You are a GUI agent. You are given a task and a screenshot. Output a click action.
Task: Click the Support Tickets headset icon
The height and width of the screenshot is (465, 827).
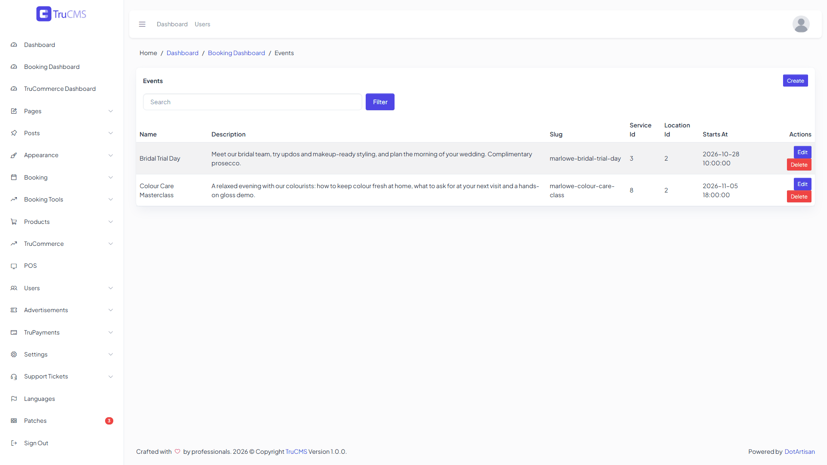14,376
